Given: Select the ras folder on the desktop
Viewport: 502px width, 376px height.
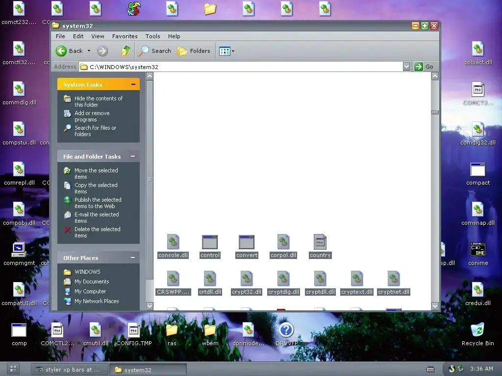Looking at the screenshot, I should [172, 330].
